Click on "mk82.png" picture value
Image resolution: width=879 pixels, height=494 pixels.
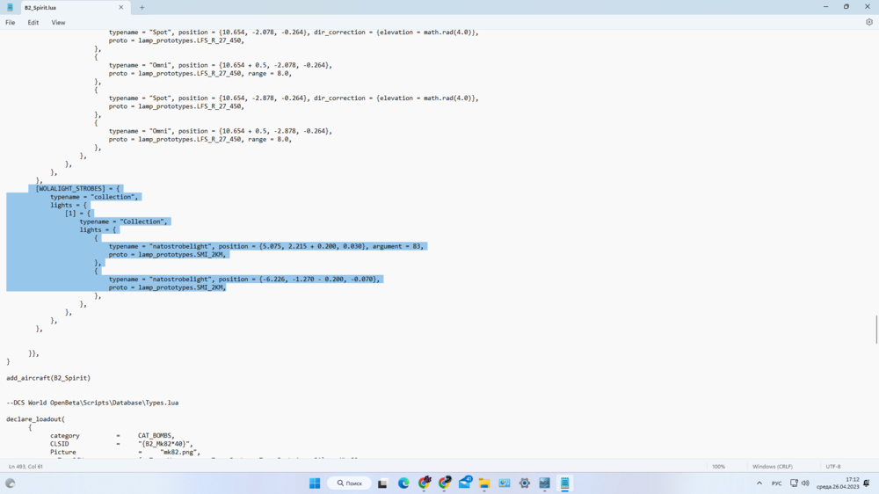(180, 452)
